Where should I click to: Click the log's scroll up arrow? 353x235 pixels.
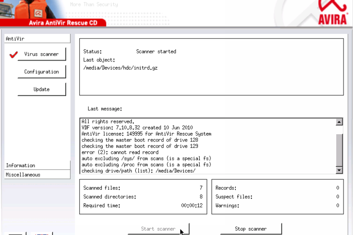coord(339,122)
